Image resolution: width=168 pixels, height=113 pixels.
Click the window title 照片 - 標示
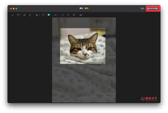(x=84, y=8)
